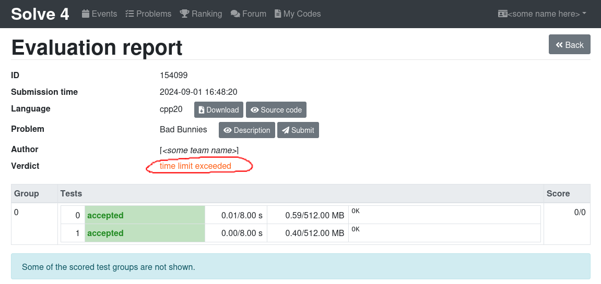Click the time limit exceeded verdict
601x284 pixels.
click(195, 166)
